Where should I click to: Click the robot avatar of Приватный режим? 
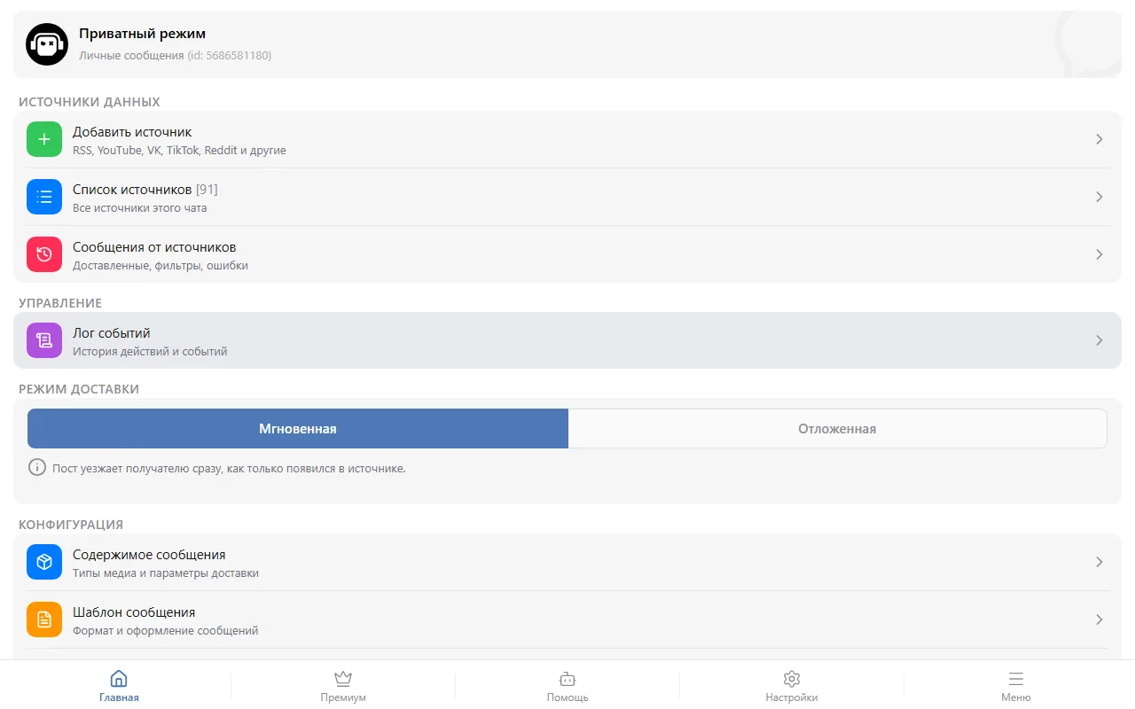click(47, 44)
